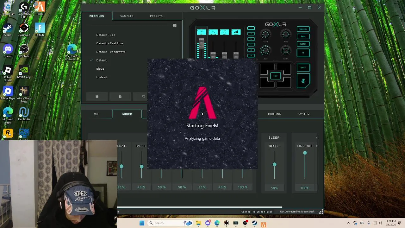The height and width of the screenshot is (228, 405).
Task: Select bottom-right sampler pad
Action: (x=284, y=83)
